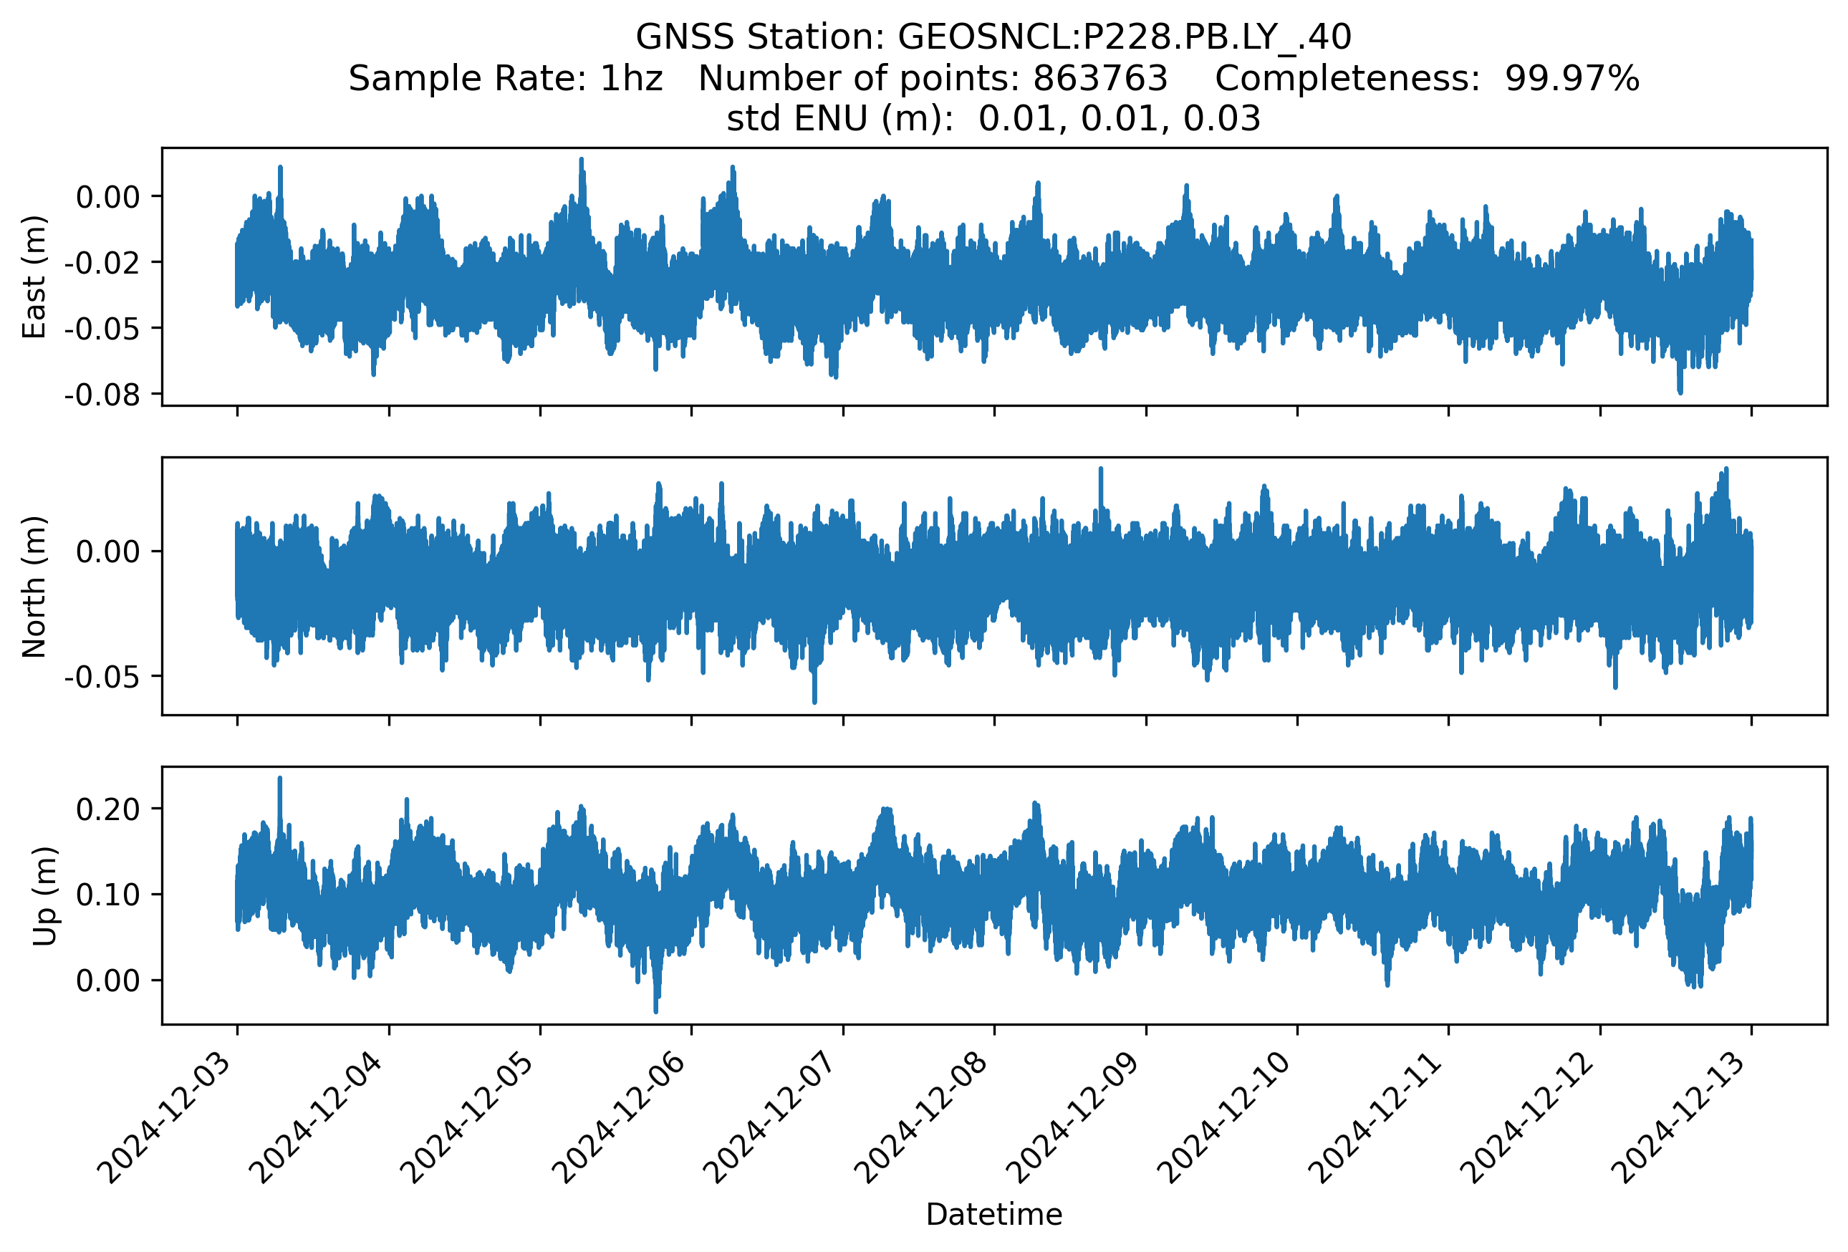Click the East (m) axis label
Image resolution: width=1848 pixels, height=1252 pixels.
34,276
